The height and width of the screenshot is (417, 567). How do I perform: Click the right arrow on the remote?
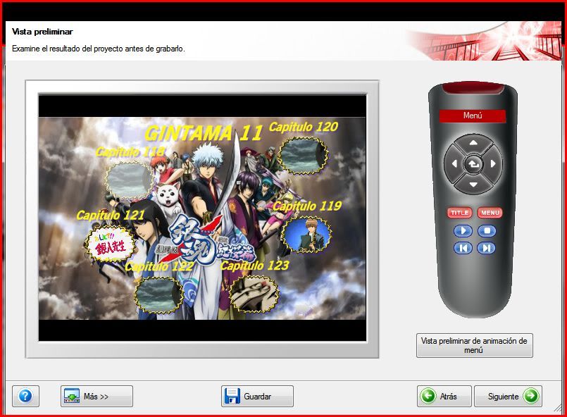[x=493, y=164]
